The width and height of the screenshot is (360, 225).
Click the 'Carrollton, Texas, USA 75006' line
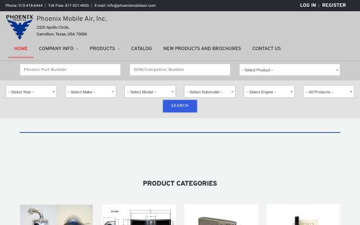61,34
